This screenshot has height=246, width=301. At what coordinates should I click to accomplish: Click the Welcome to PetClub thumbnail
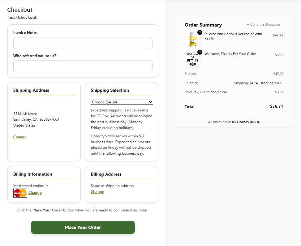(x=192, y=60)
